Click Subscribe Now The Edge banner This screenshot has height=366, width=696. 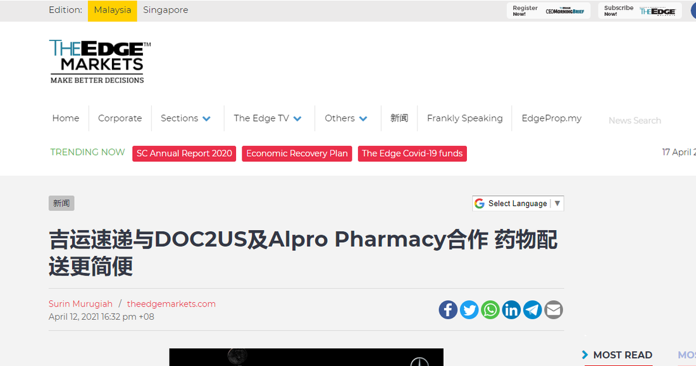coord(640,11)
